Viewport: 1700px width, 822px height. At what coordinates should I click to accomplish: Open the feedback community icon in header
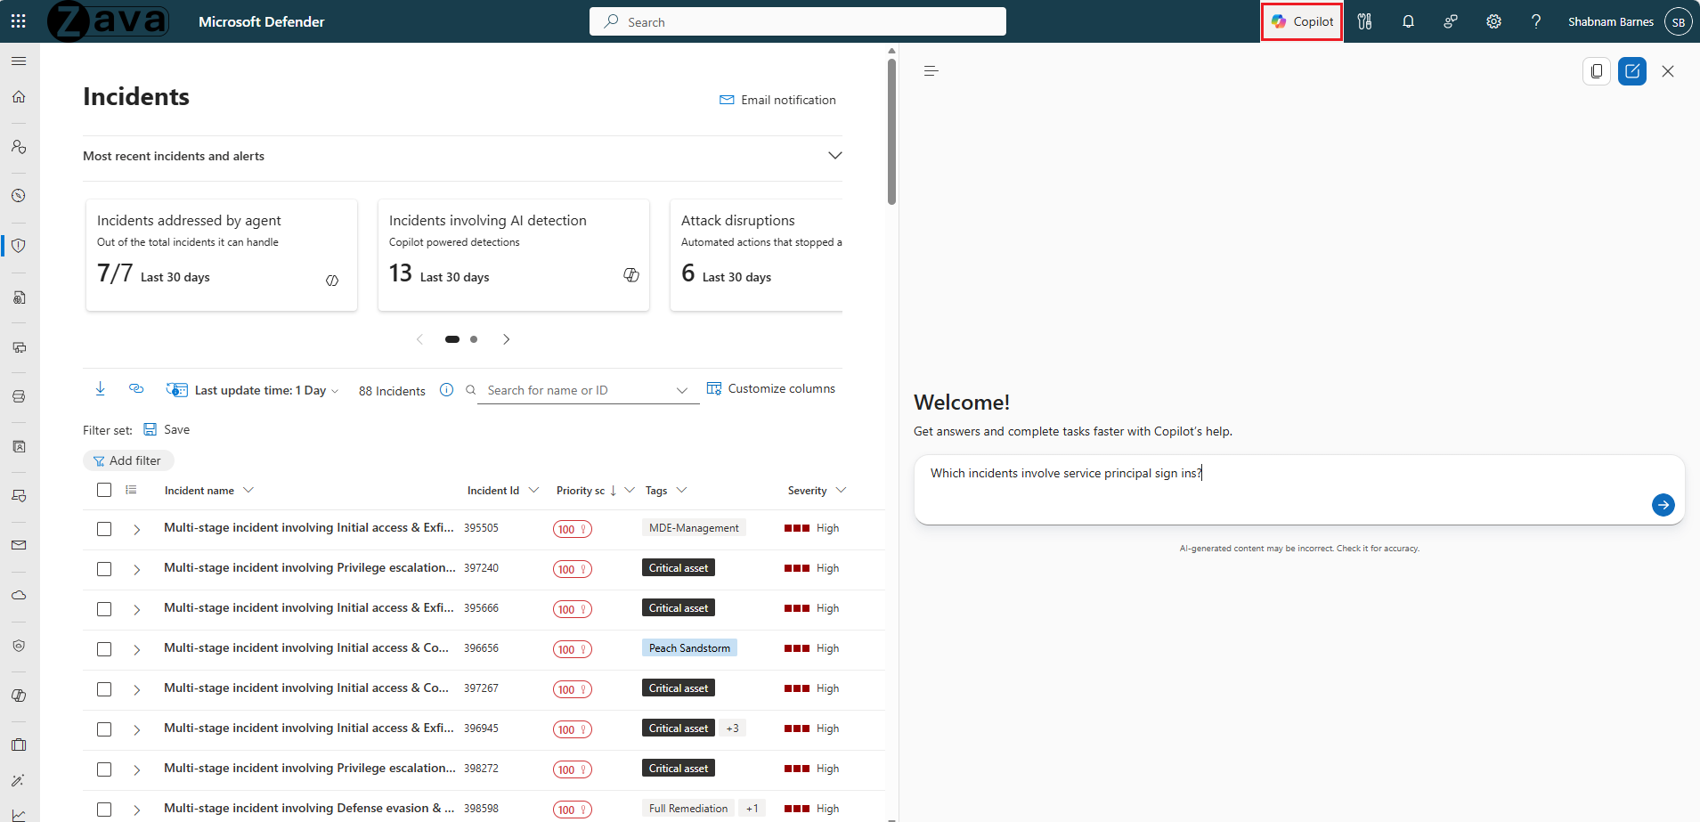click(x=1451, y=21)
